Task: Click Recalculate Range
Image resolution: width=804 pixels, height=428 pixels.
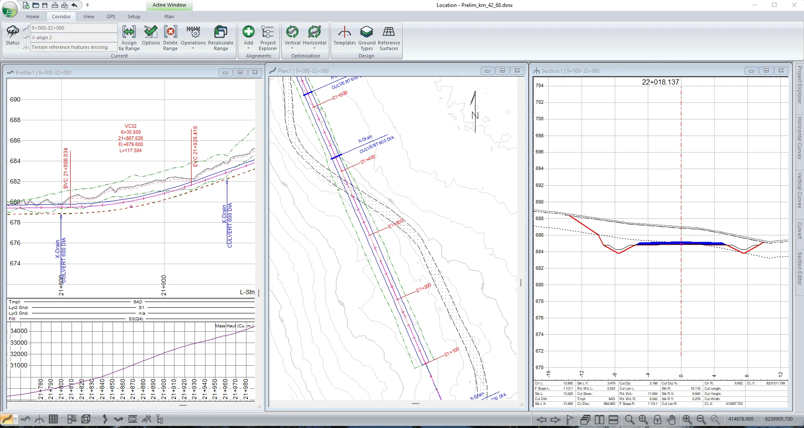Action: (x=221, y=38)
